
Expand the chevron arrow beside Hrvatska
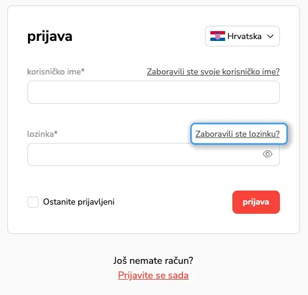coord(270,36)
